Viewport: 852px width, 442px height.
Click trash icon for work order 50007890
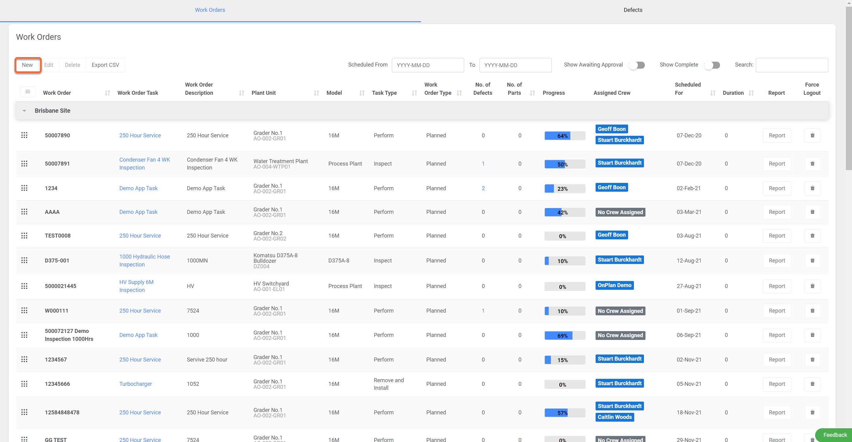[x=812, y=135]
